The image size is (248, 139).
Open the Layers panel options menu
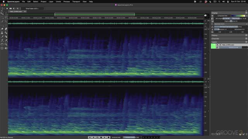click(x=246, y=42)
